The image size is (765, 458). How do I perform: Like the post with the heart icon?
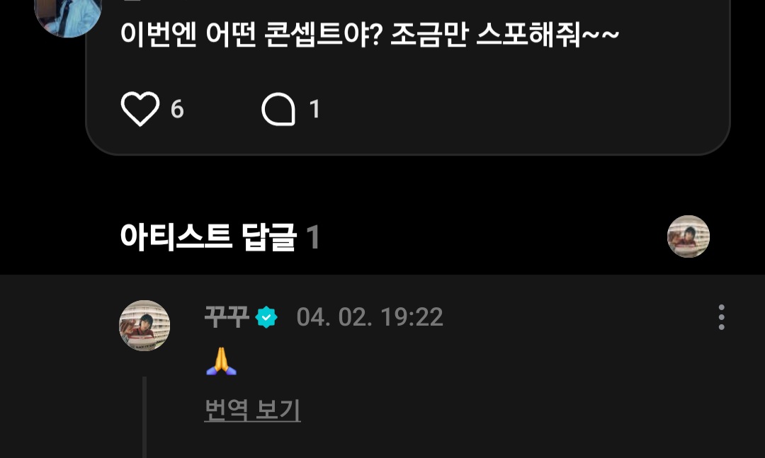click(140, 109)
